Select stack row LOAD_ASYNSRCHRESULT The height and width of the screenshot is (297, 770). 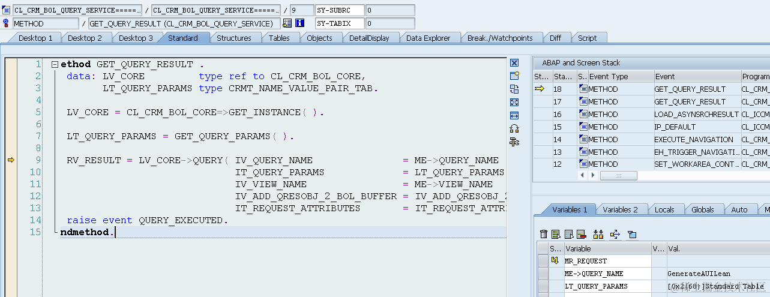(651, 114)
